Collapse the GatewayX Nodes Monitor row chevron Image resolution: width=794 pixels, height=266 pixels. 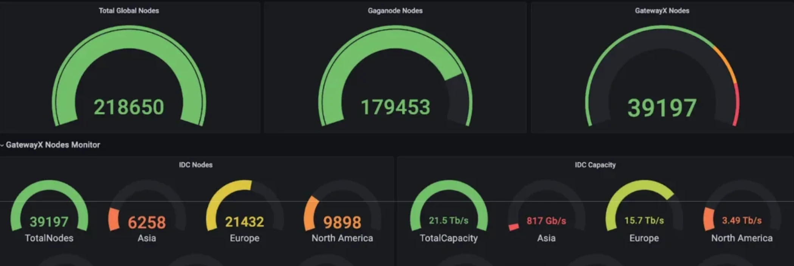coord(2,145)
